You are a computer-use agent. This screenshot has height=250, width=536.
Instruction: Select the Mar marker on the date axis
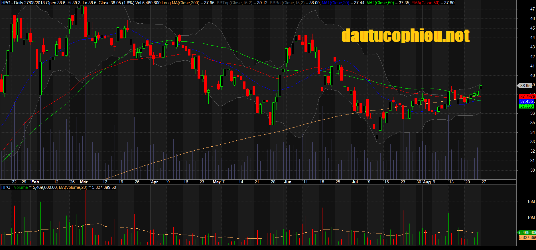click(x=84, y=182)
